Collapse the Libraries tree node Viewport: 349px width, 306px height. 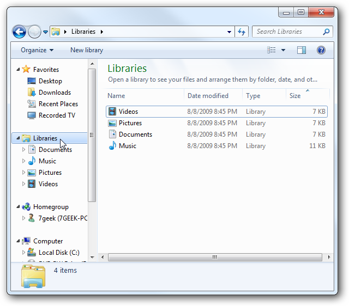tap(18, 138)
